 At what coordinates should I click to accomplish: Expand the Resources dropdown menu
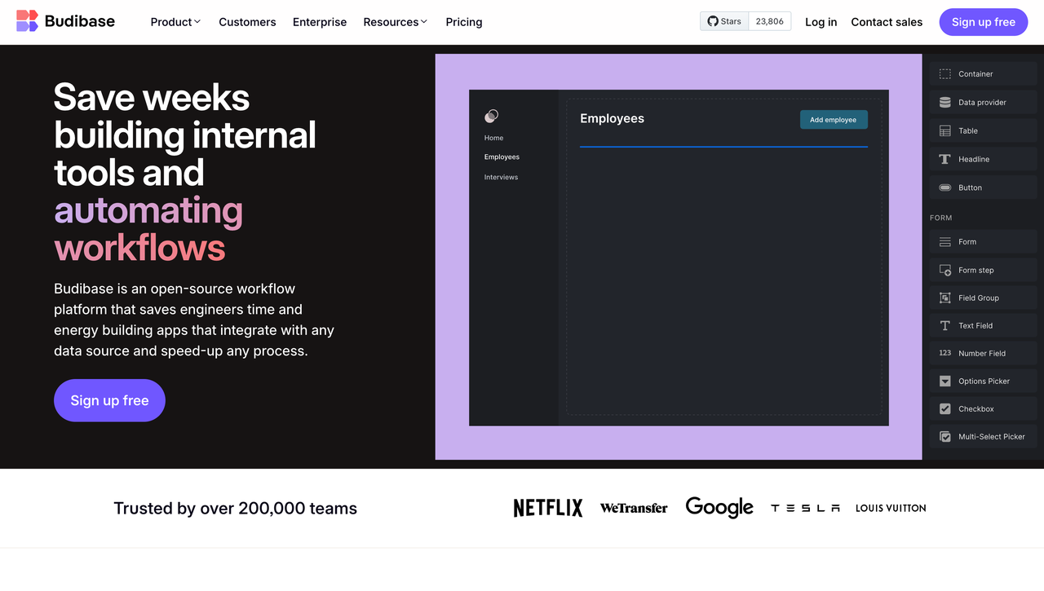pyautogui.click(x=396, y=22)
